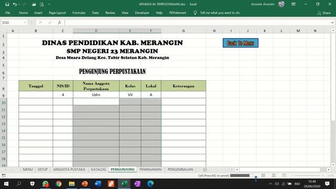Open the View ribbon tab

point(125,13)
